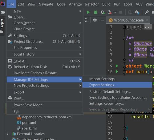
Task: Click the Debug bug icon
Action: 95,12
